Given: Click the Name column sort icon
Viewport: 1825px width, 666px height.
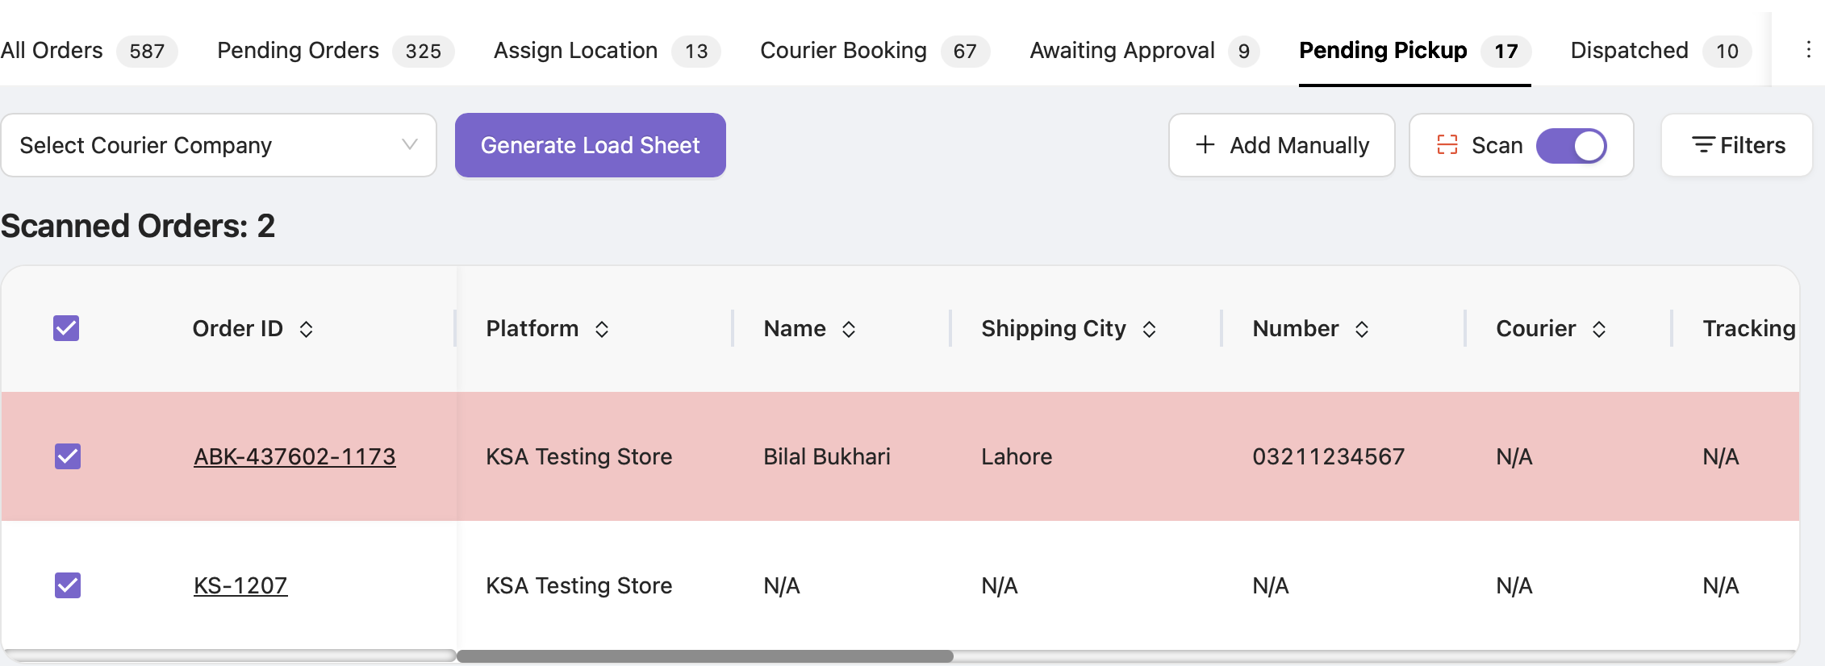Looking at the screenshot, I should click(849, 329).
